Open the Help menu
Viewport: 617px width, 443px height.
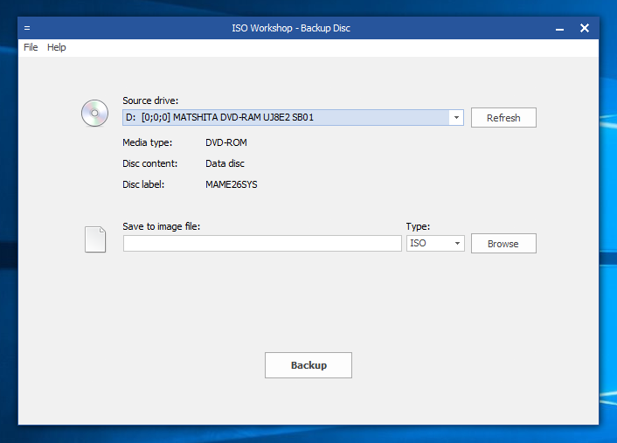56,47
